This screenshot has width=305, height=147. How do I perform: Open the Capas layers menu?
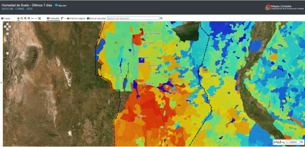click(x=6, y=18)
